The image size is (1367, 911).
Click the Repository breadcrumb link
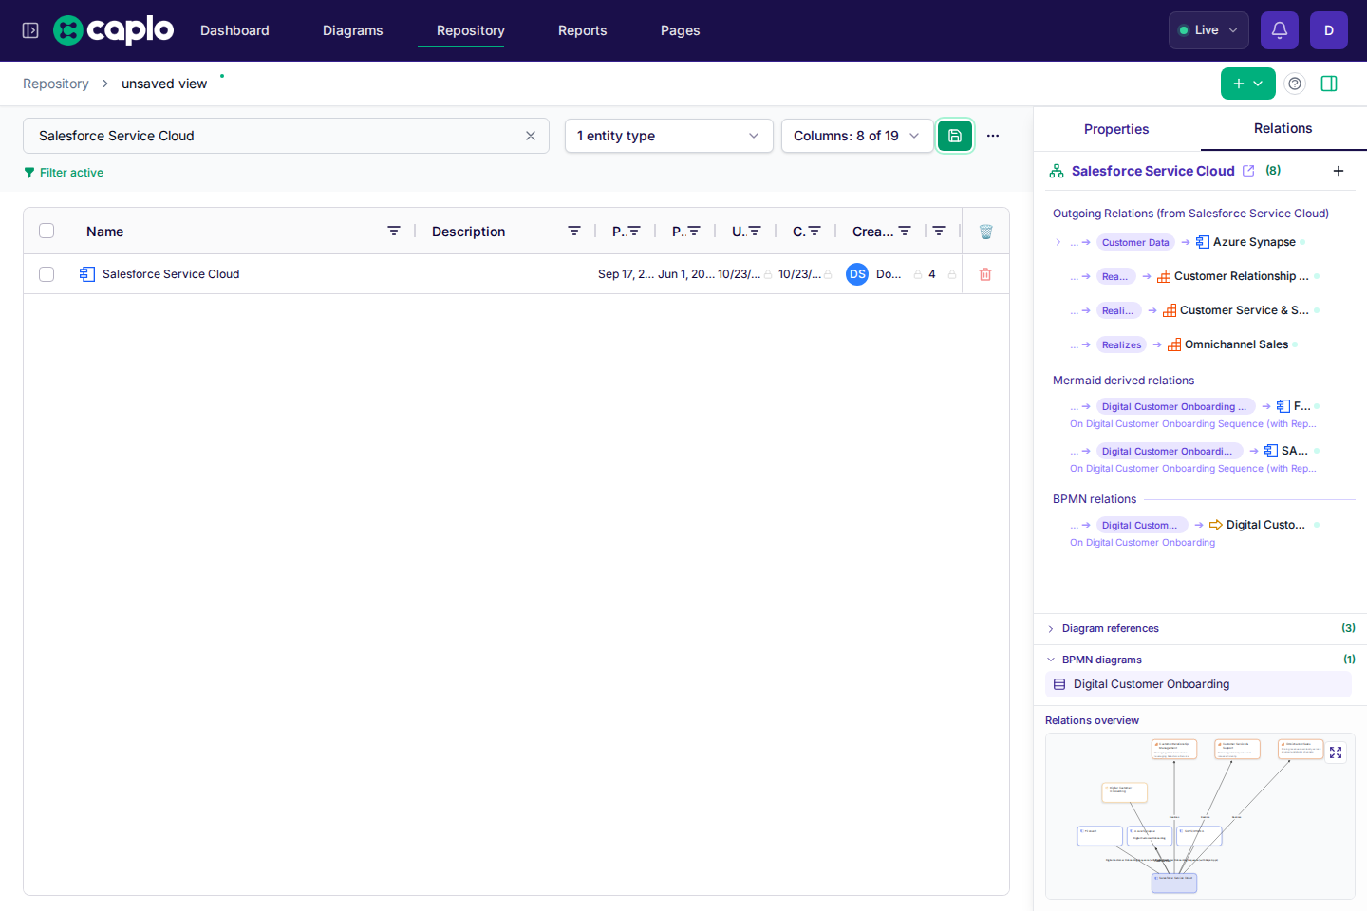tap(56, 84)
